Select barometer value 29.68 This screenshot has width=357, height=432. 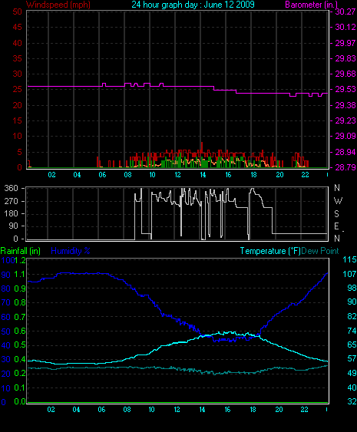(345, 74)
